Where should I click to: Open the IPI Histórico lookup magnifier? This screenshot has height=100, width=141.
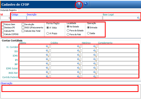tap(95, 59)
